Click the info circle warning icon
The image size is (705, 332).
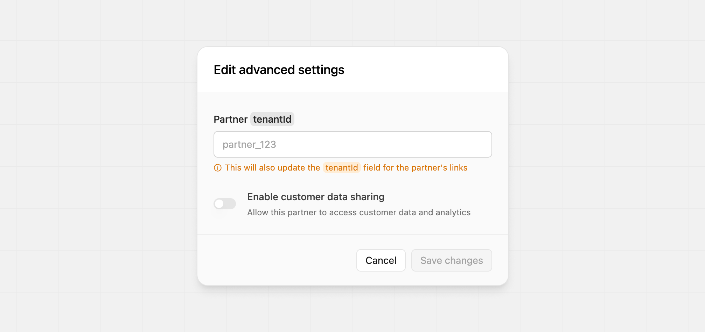[x=218, y=168]
